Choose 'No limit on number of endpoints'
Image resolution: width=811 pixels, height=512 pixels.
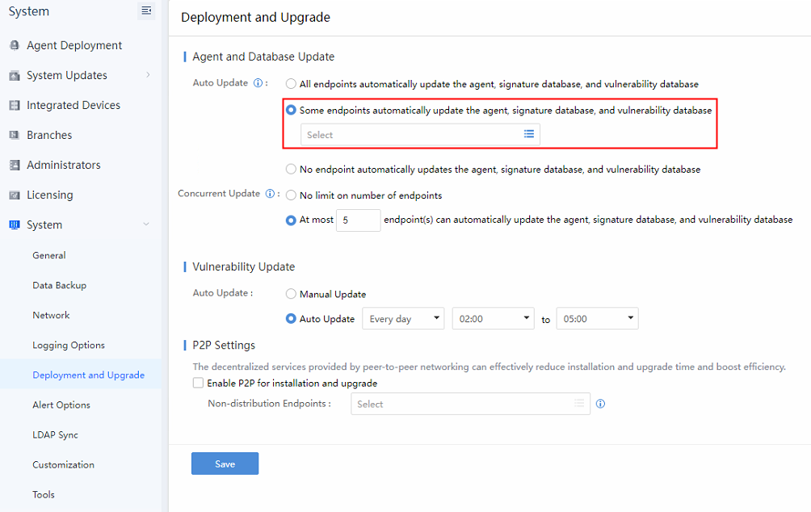click(x=291, y=195)
